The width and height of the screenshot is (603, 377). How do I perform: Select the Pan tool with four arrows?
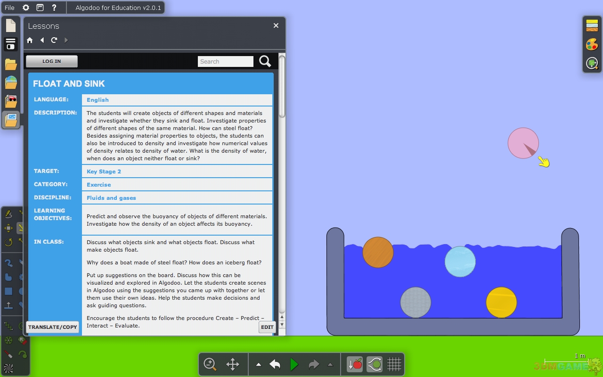coord(233,364)
